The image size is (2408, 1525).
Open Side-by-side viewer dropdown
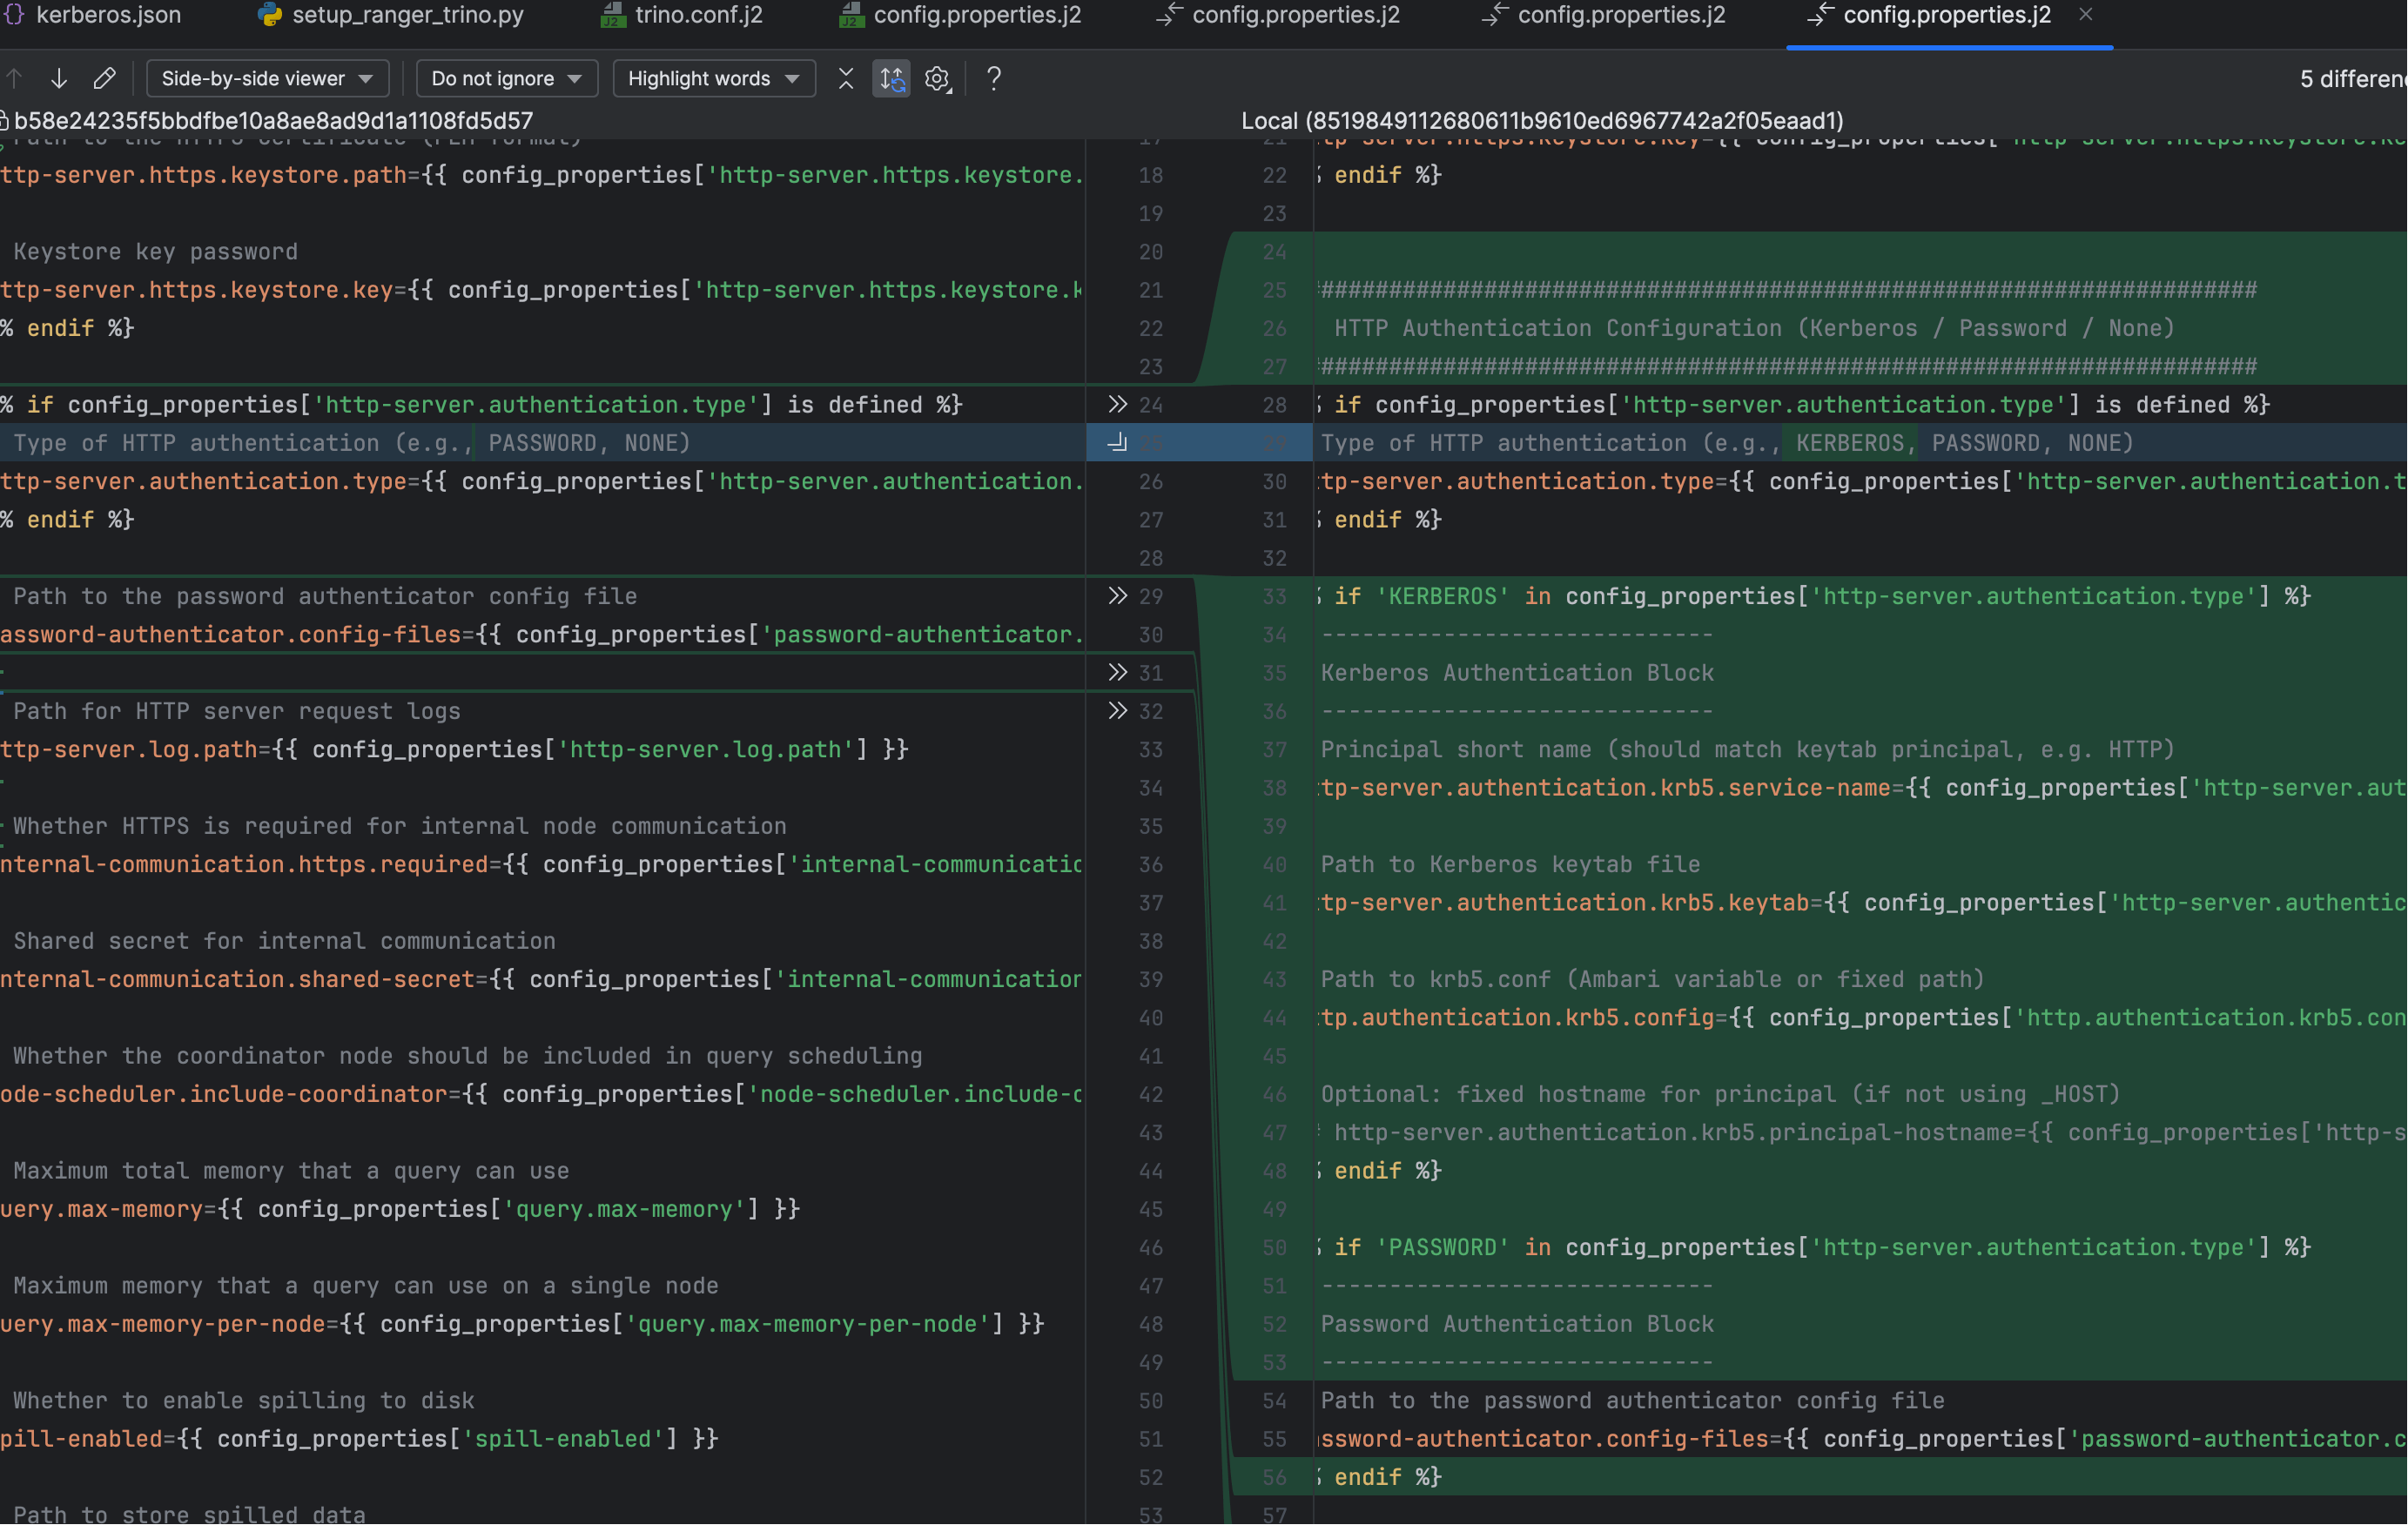pyautogui.click(x=267, y=78)
